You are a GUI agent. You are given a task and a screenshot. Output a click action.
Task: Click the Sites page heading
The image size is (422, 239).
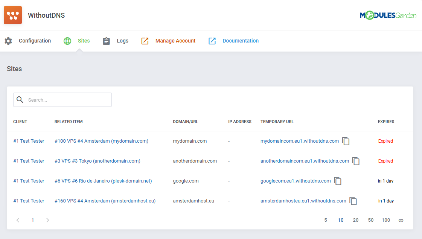[x=14, y=69]
